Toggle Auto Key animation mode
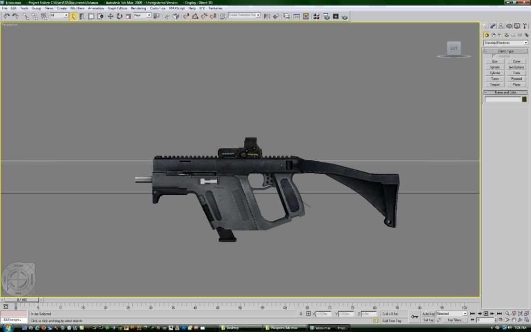Viewport: 531px width, 332px height. click(428, 314)
